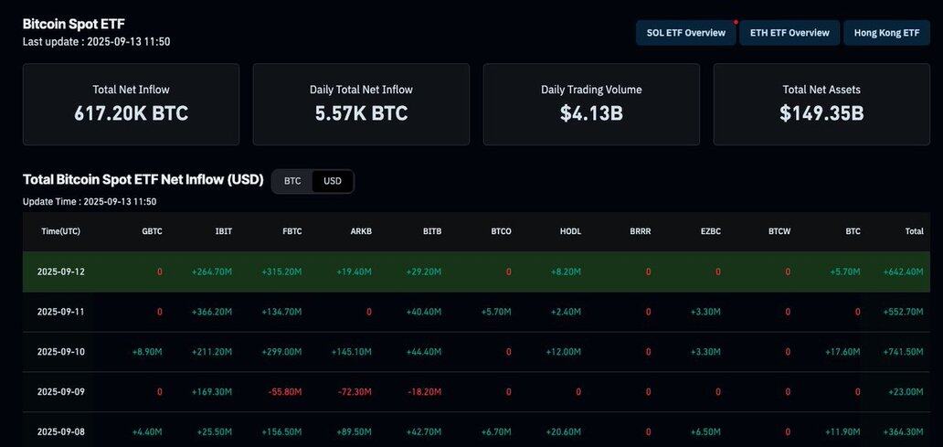943x447 pixels.
Task: Click IBIT value +169.30M
Action: click(x=212, y=391)
